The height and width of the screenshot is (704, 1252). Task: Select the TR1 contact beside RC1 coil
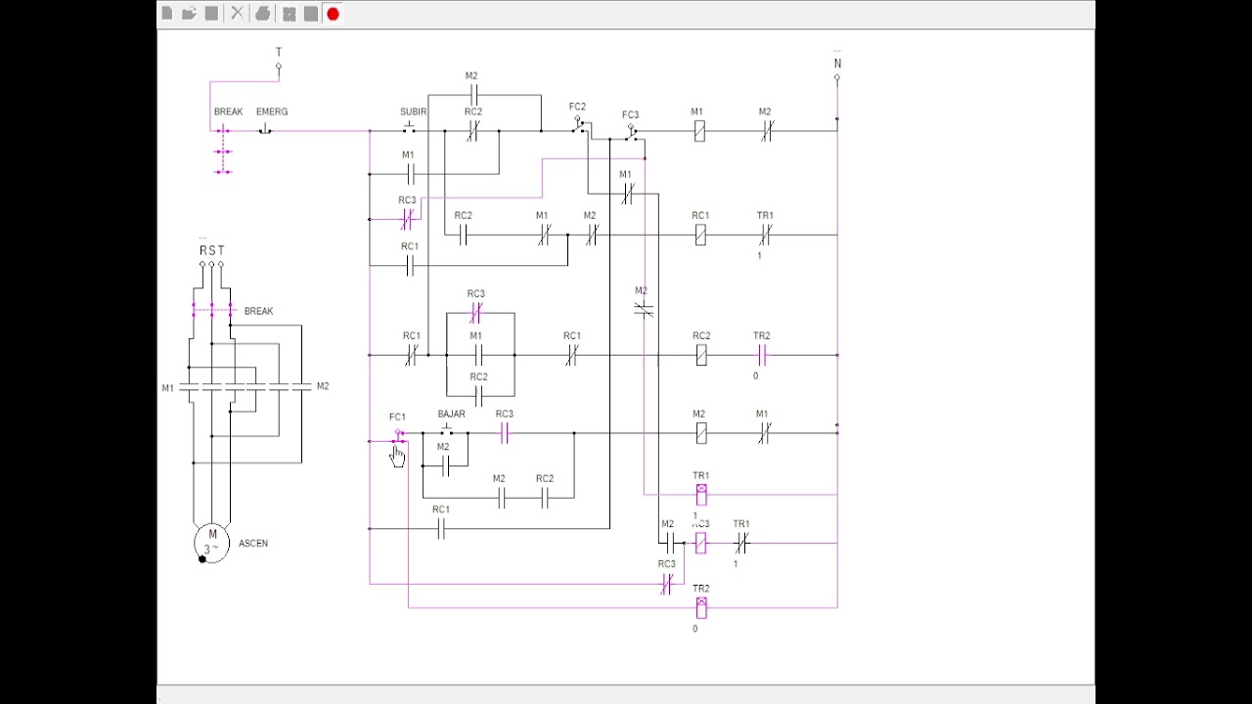(x=765, y=235)
